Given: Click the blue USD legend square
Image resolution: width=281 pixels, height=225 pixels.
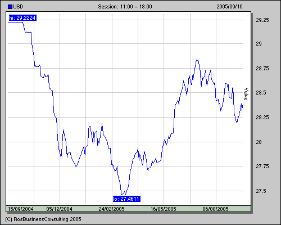Looking at the screenshot, I should (x=10, y=7).
